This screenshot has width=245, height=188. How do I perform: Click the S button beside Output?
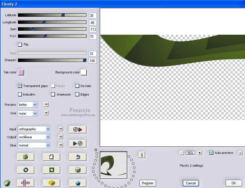61,137
